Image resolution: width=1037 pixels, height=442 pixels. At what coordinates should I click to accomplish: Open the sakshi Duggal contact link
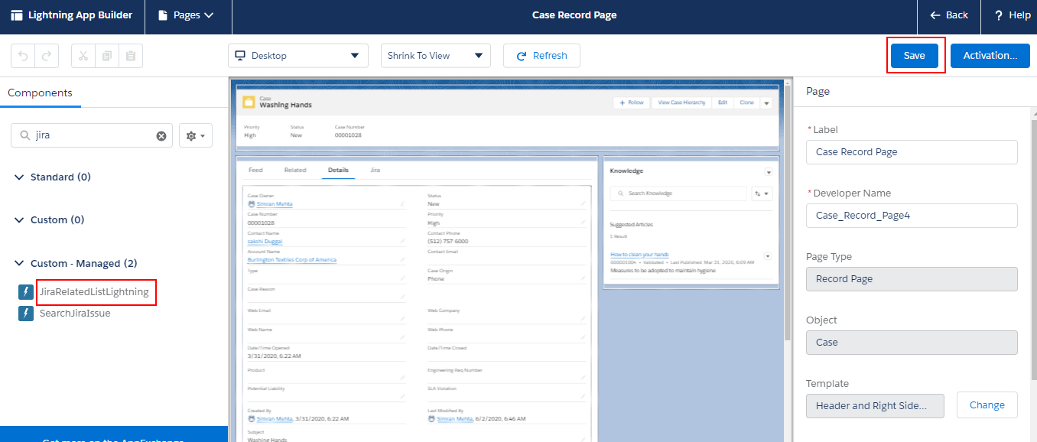point(264,242)
